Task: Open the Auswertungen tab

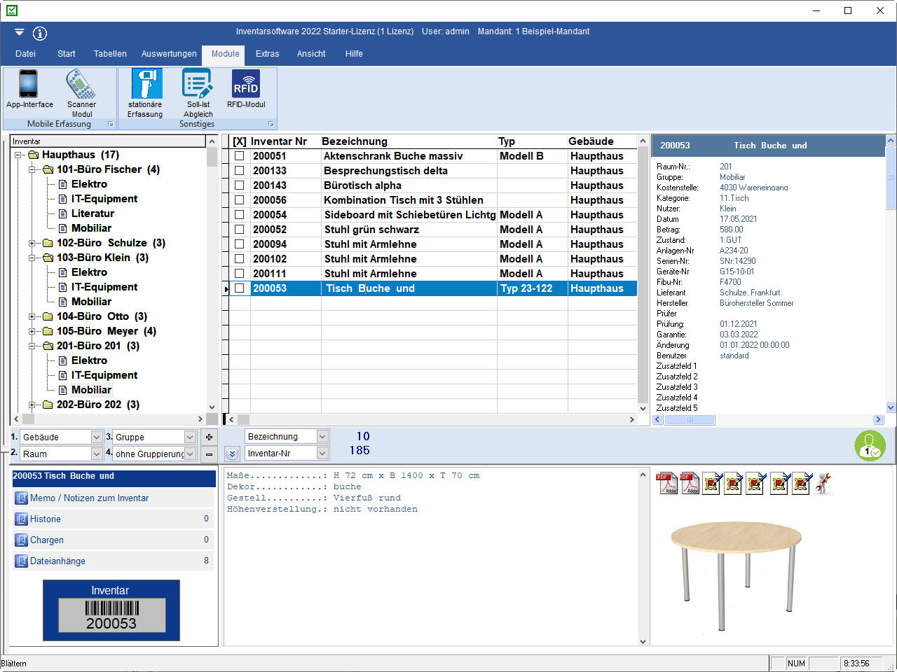Action: coord(169,54)
